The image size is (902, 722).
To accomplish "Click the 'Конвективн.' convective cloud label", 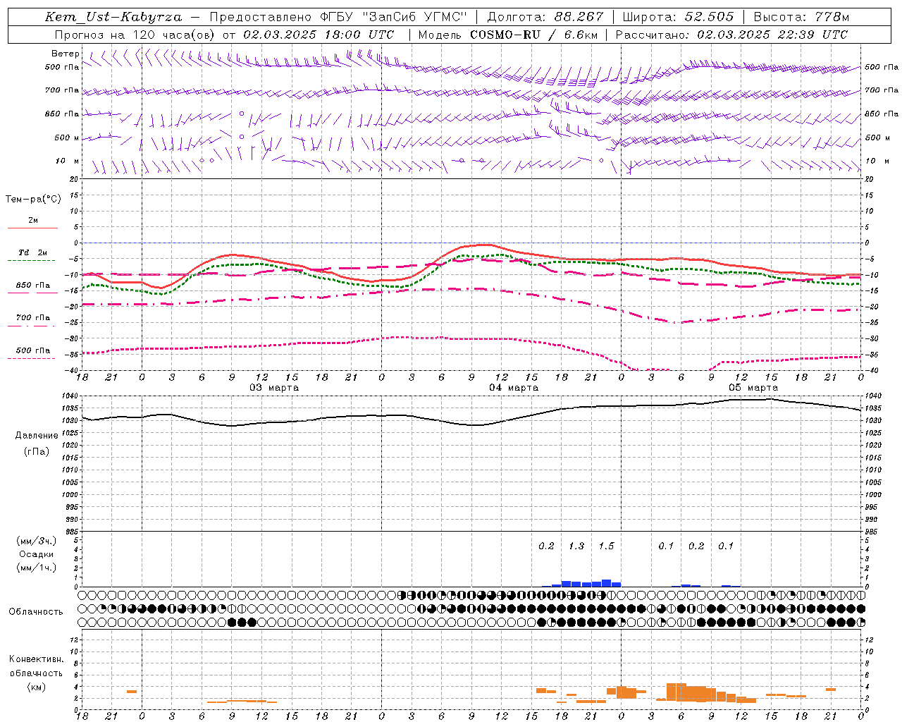I will pyautogui.click(x=37, y=659).
